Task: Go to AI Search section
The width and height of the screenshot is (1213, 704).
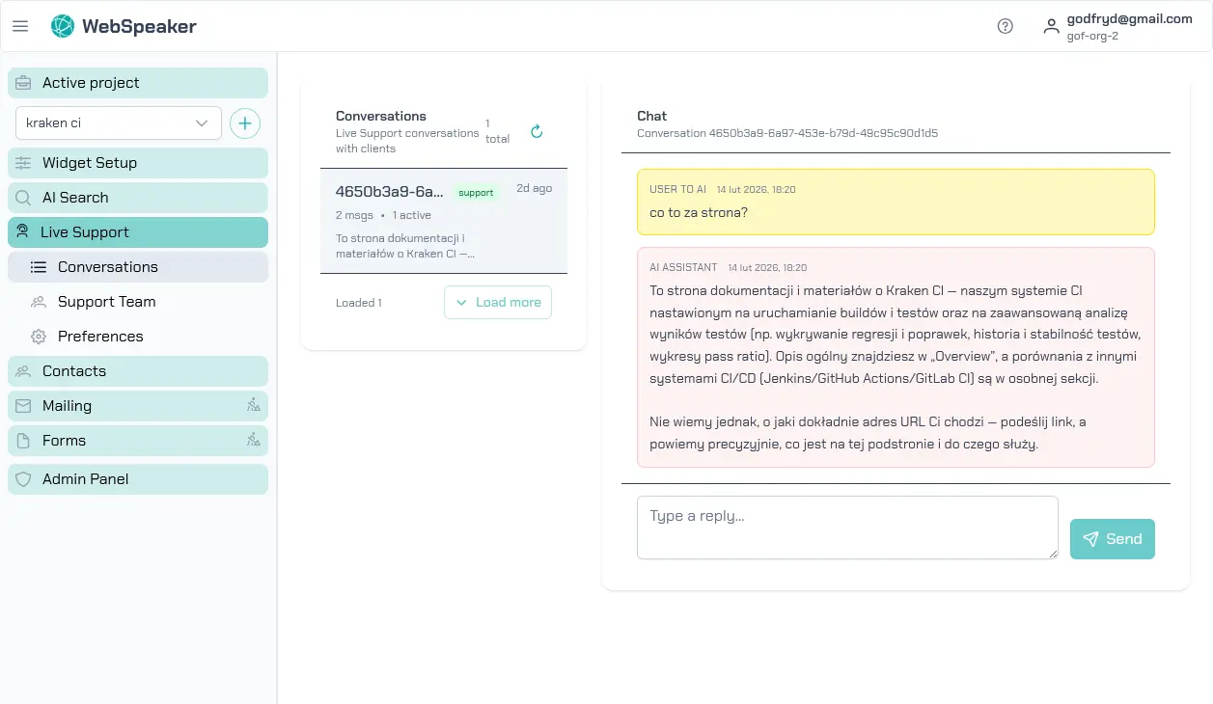Action: pos(138,198)
